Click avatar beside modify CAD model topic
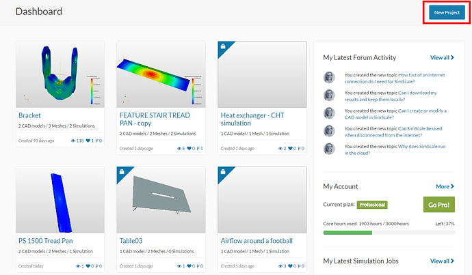This screenshot has width=472, height=275. pyautogui.click(x=329, y=113)
